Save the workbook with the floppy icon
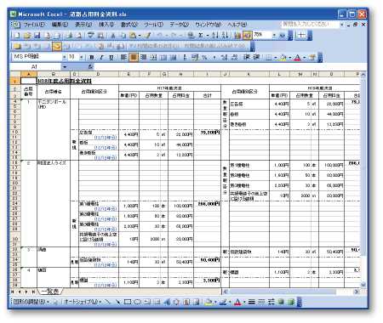The image size is (383, 323). click(x=37, y=36)
